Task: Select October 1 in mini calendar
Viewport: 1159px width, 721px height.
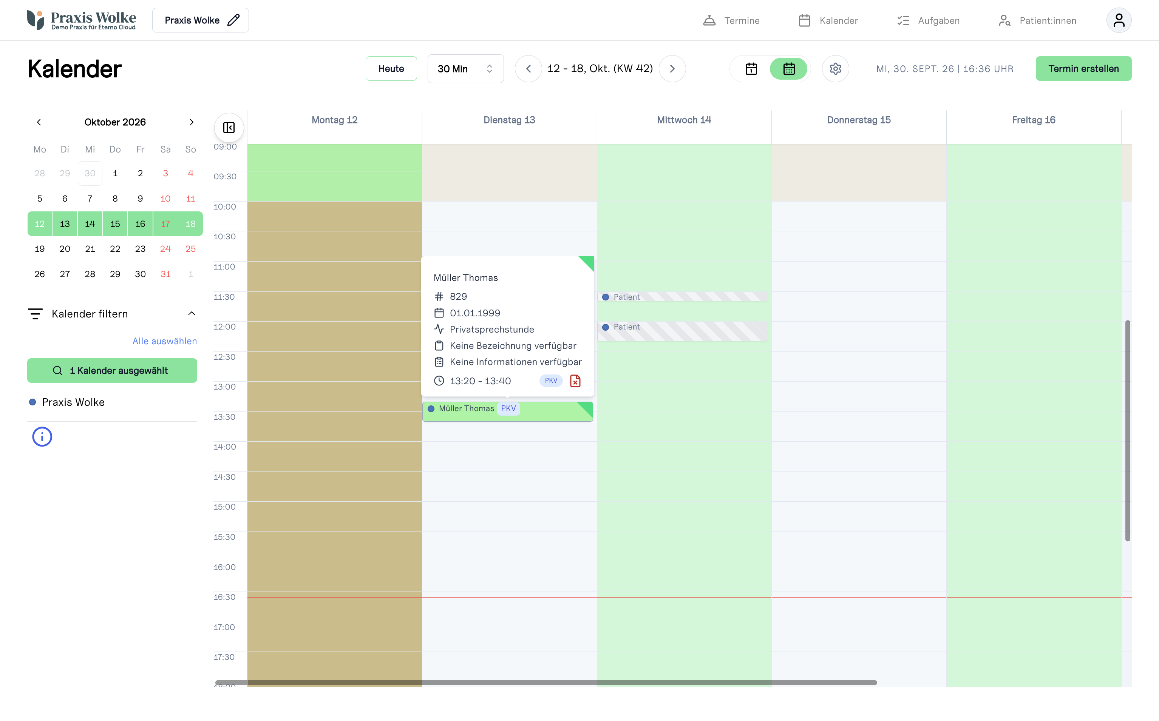Action: 115,174
